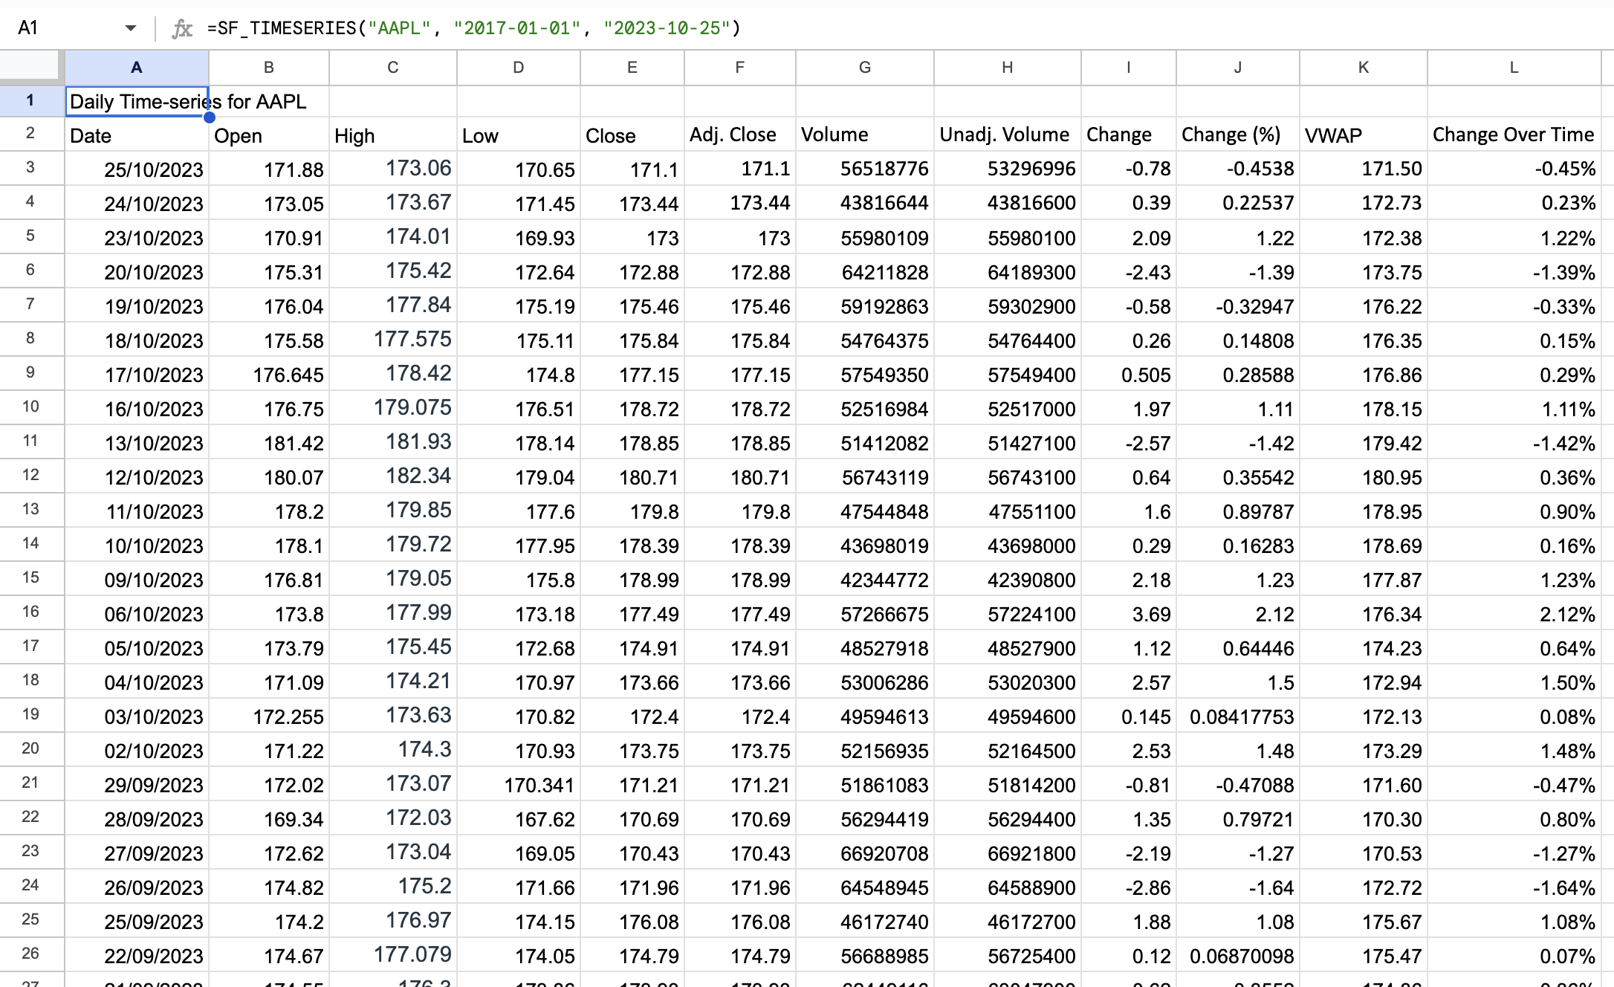Click Change (%) value 0.06870098
Image resolution: width=1614 pixels, height=987 pixels.
[x=1238, y=955]
